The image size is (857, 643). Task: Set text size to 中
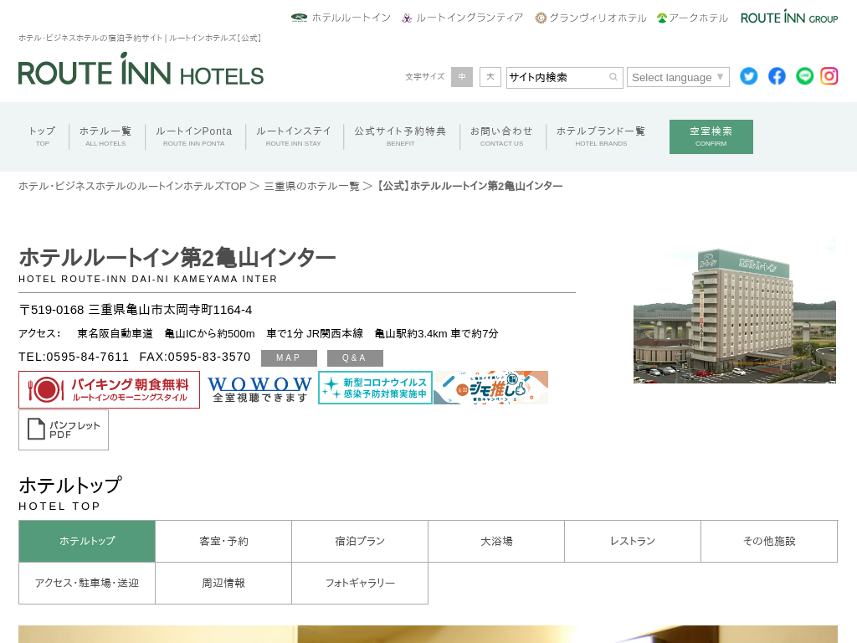coord(462,77)
